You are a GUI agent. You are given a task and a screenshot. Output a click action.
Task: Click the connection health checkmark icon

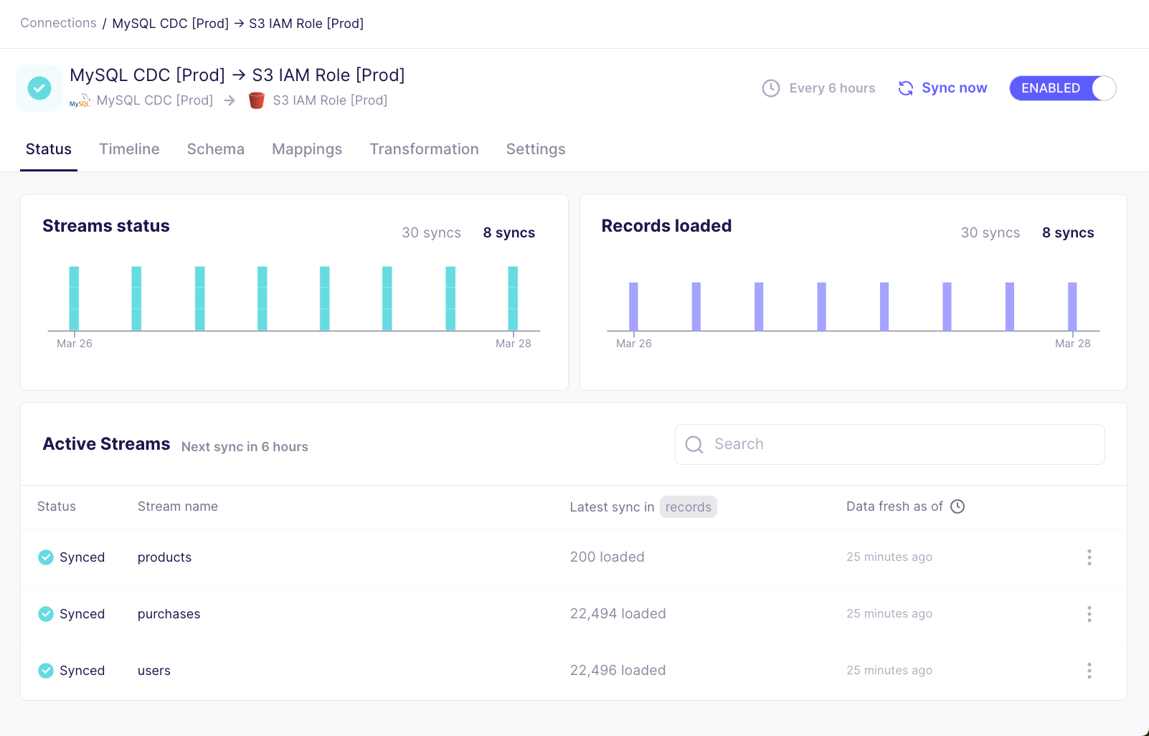tap(39, 88)
